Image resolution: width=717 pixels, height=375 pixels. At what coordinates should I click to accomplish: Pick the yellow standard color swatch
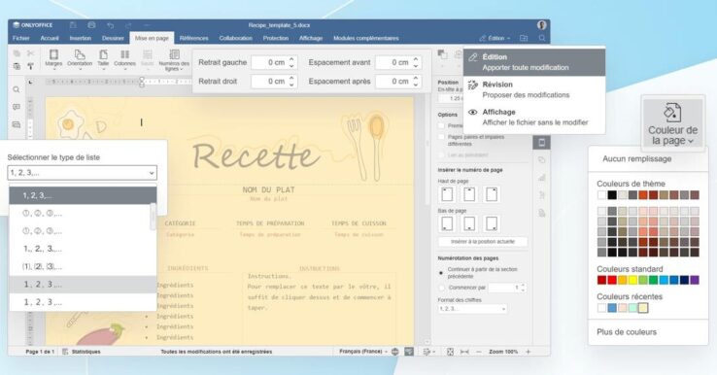coord(632,280)
